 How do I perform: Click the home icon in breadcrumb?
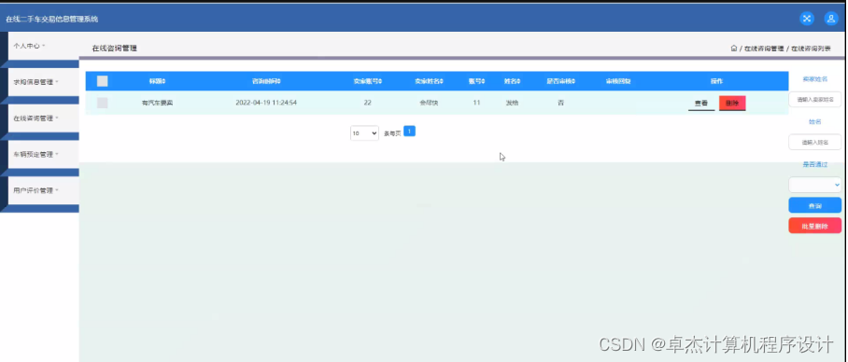click(734, 49)
